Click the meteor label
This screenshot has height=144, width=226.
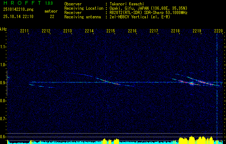coord(51,11)
